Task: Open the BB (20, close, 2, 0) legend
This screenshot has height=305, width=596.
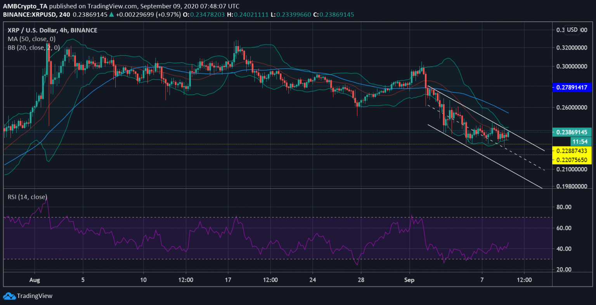Action: coord(34,48)
